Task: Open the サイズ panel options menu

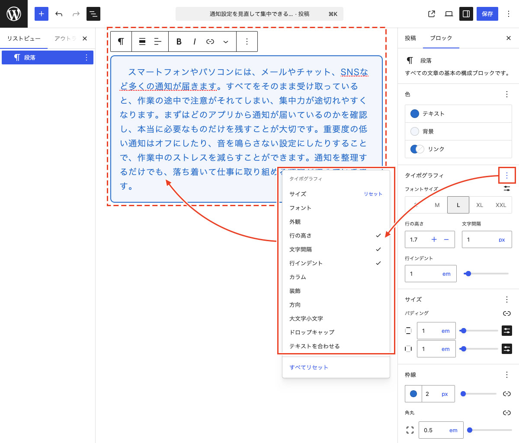Action: pos(507,299)
